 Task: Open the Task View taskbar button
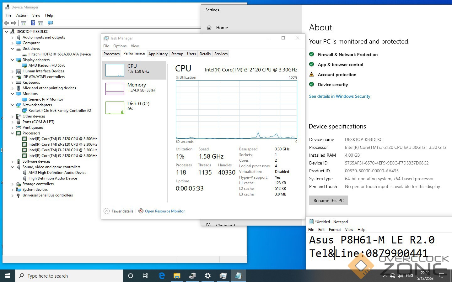tap(146, 276)
